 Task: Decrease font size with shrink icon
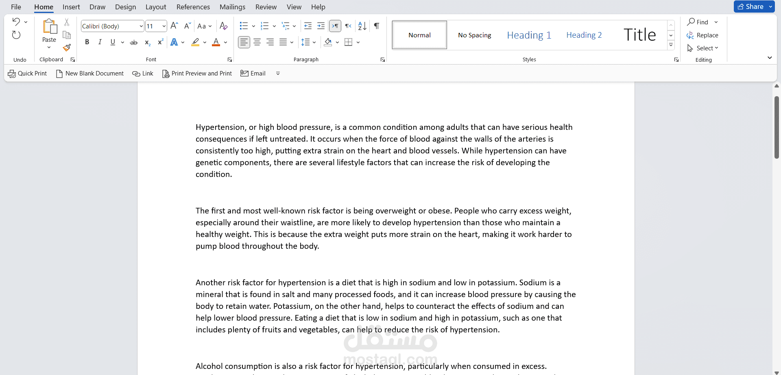[188, 26]
